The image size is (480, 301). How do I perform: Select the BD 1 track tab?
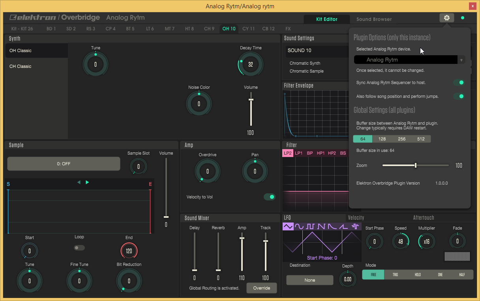coord(51,29)
